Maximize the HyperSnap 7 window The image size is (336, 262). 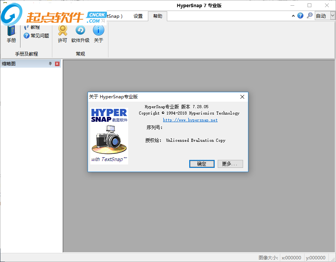pos(309,5)
